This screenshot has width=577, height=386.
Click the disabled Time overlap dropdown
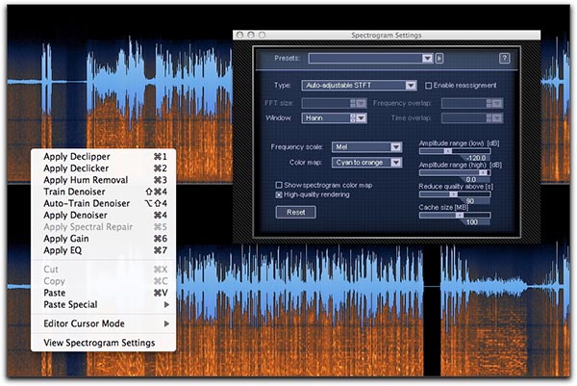(x=472, y=118)
